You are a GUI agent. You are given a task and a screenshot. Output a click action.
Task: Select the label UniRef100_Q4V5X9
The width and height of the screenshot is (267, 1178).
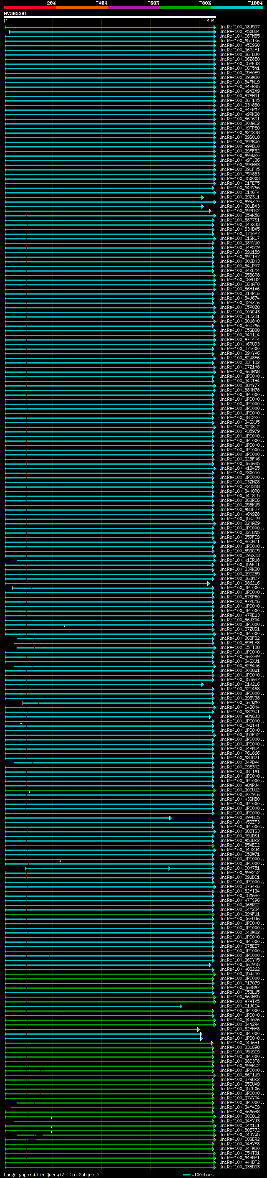pos(239,247)
